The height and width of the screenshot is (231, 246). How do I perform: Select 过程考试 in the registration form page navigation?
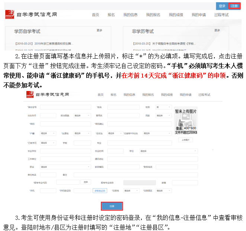pyautogui.click(x=204, y=95)
